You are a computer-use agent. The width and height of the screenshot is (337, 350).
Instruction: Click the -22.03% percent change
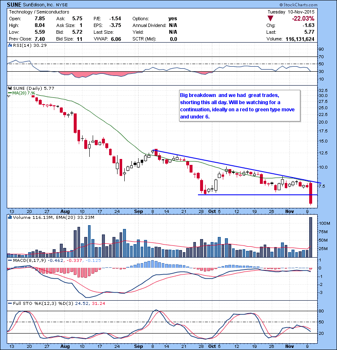tap(303, 18)
